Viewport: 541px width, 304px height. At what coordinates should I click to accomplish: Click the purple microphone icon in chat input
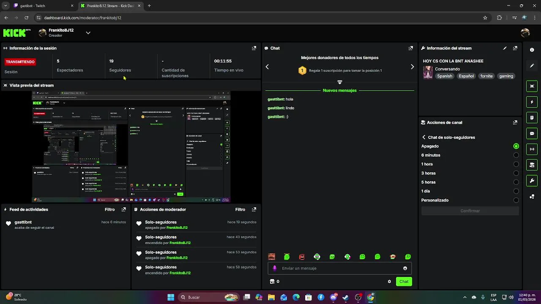click(275, 268)
